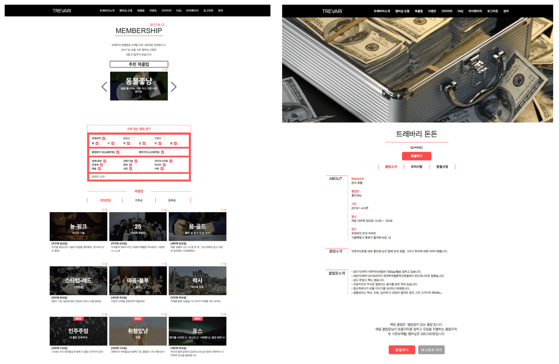Select the carousel right arrow

[174, 87]
